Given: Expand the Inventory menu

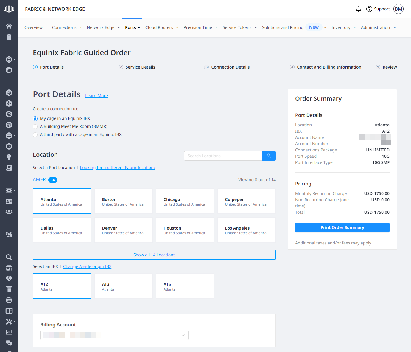Looking at the screenshot, I should (344, 27).
